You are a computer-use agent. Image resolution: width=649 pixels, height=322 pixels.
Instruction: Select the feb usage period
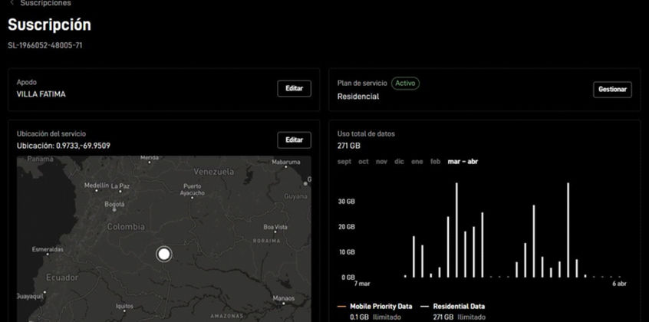[x=436, y=162]
